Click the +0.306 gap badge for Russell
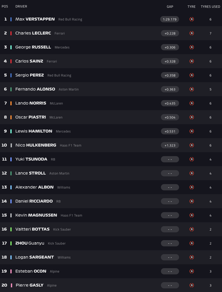 170,47
